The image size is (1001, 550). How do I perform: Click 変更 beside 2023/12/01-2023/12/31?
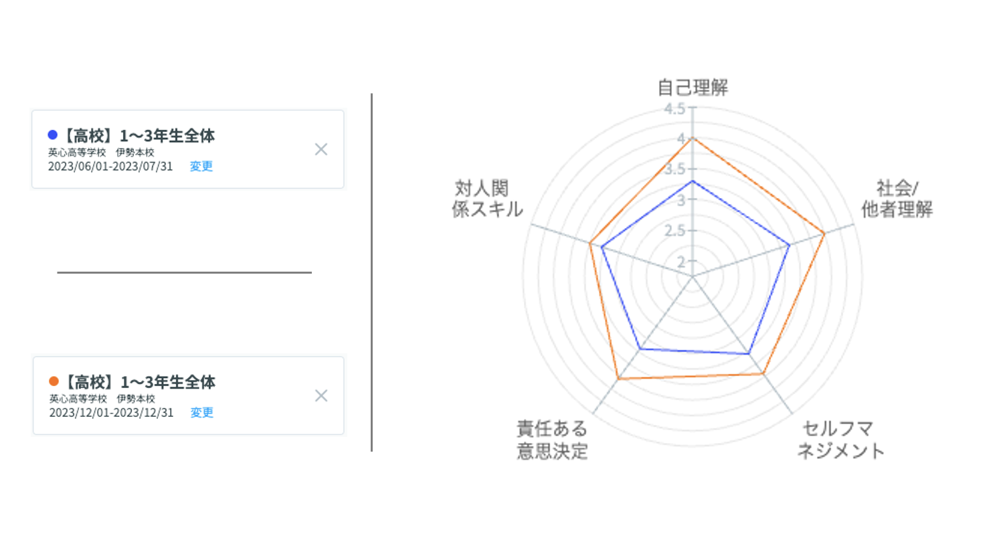click(x=201, y=412)
